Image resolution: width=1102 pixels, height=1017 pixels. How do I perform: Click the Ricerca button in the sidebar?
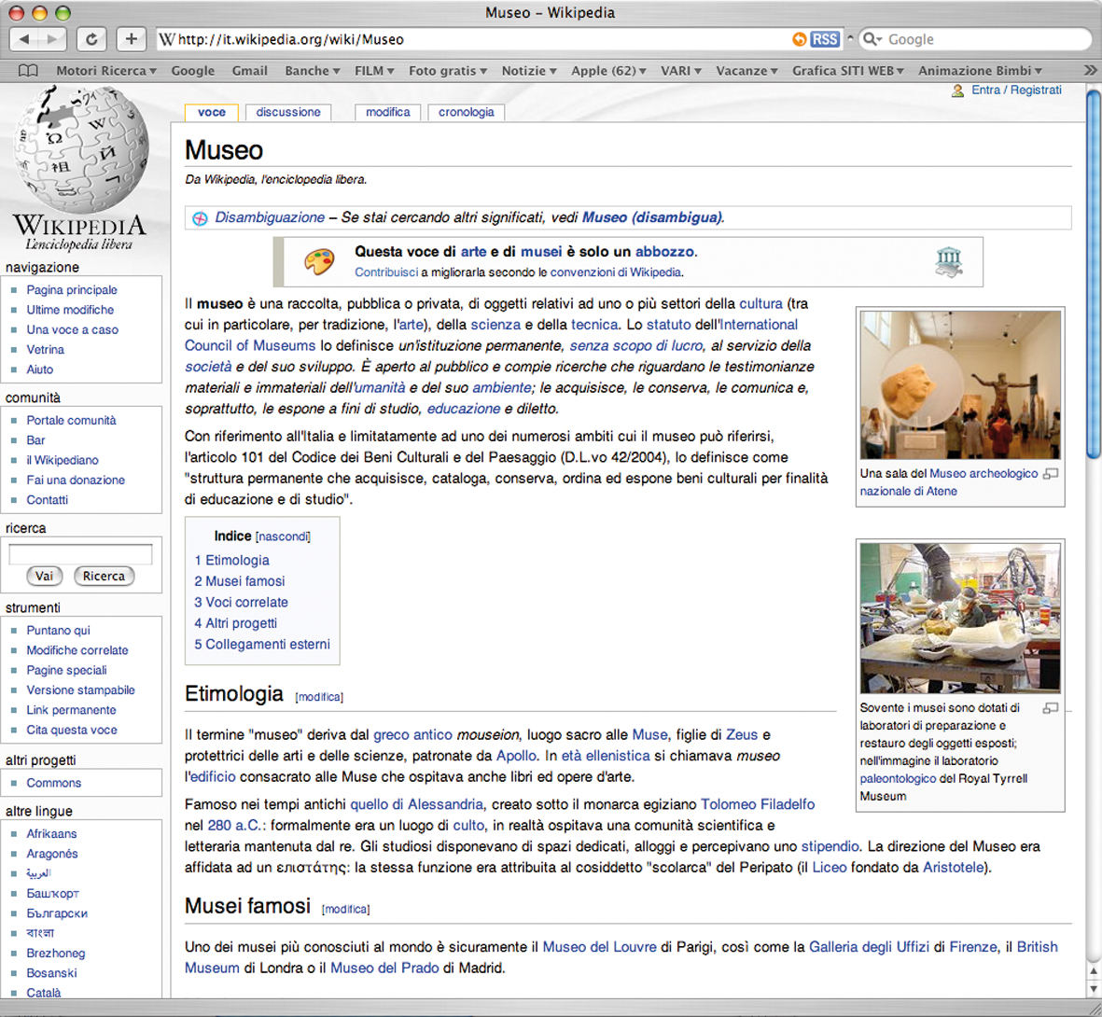tap(104, 577)
